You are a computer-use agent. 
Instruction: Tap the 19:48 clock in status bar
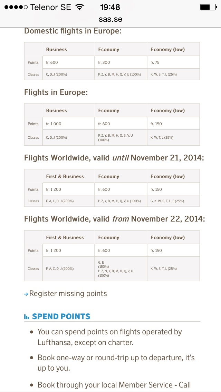110,7
